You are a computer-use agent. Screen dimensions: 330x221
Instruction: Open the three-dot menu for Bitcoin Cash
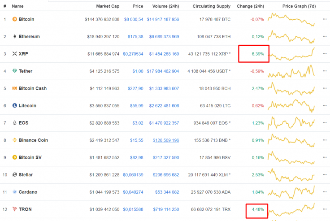click(325, 88)
